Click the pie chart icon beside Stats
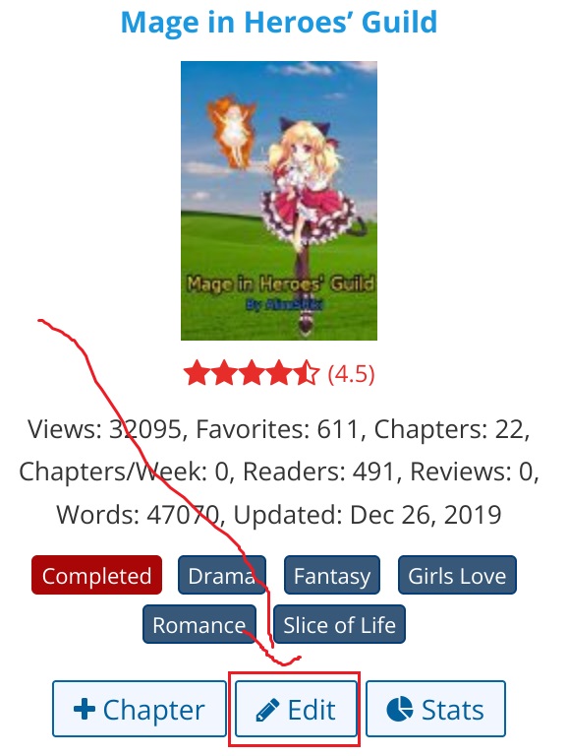568x756 pixels. pyautogui.click(x=400, y=709)
